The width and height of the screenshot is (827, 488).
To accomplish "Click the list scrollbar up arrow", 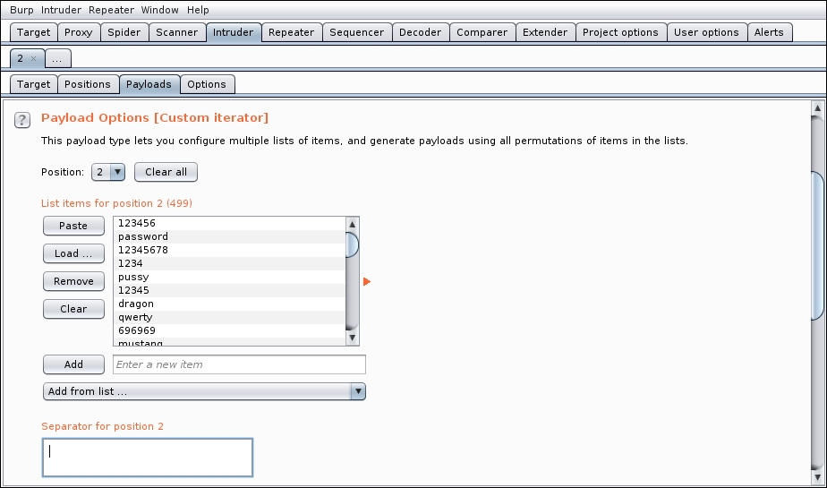I will coord(353,224).
